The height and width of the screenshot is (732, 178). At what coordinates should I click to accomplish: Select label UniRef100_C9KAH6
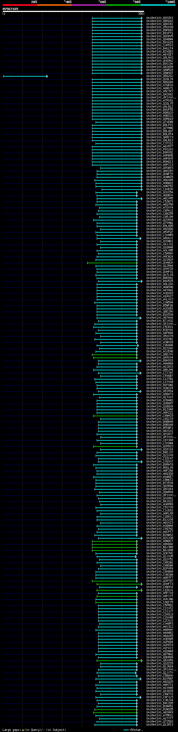(160, 345)
